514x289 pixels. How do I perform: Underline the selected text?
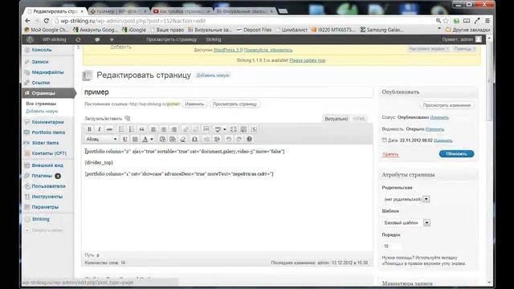click(125, 139)
